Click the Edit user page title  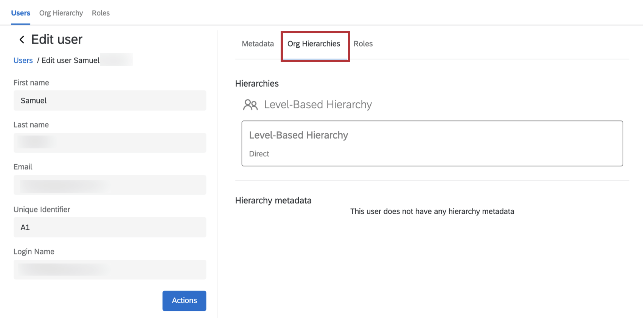[57, 39]
